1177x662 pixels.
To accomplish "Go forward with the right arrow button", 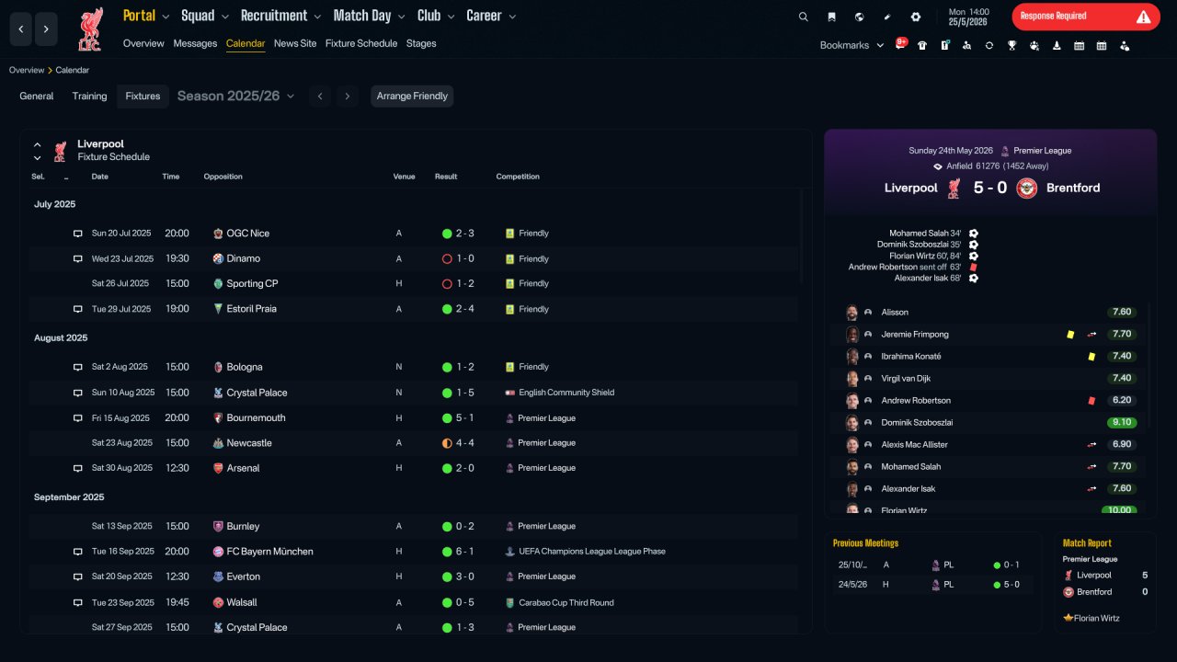I will point(47,29).
